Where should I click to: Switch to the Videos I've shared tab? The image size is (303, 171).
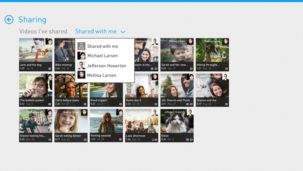(43, 31)
